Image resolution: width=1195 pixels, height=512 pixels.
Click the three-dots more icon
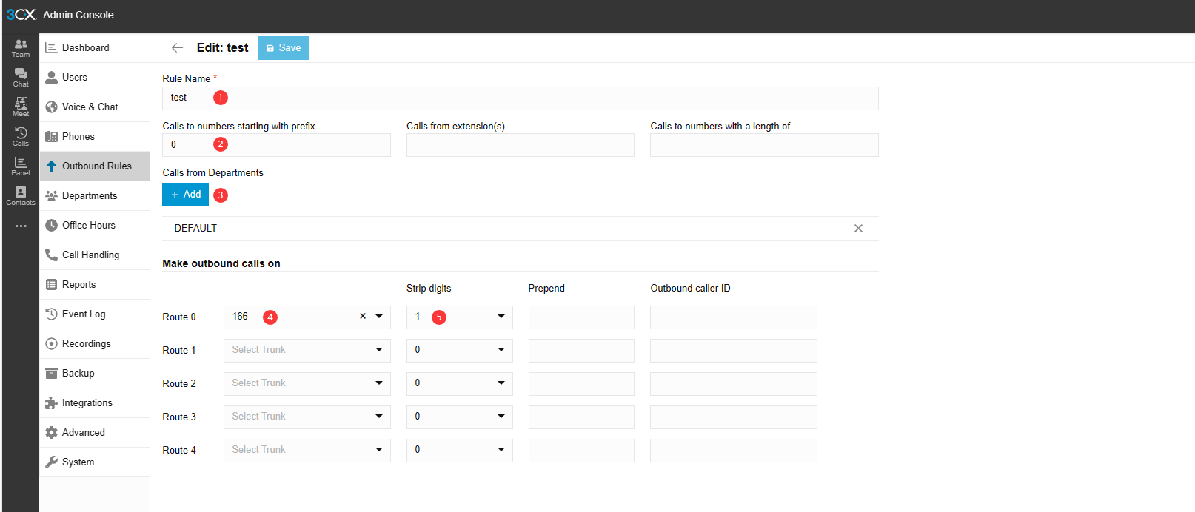tap(21, 226)
